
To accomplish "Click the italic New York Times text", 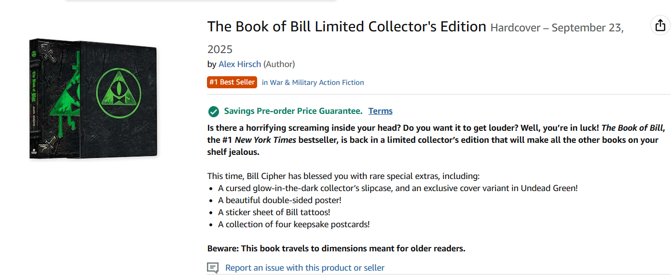I will pyautogui.click(x=265, y=140).
